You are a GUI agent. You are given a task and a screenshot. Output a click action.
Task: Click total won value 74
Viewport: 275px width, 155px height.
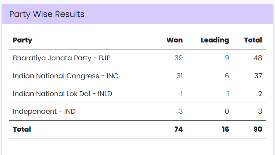click(179, 129)
